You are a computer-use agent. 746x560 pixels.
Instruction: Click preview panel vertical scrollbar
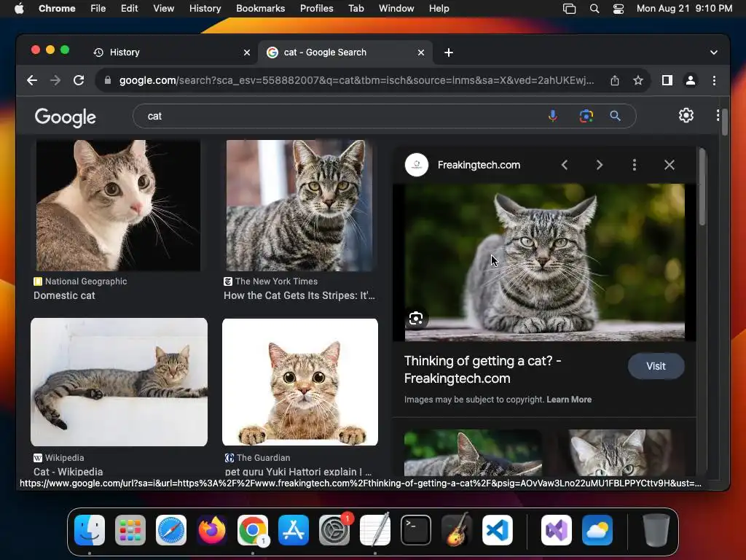tap(702, 188)
